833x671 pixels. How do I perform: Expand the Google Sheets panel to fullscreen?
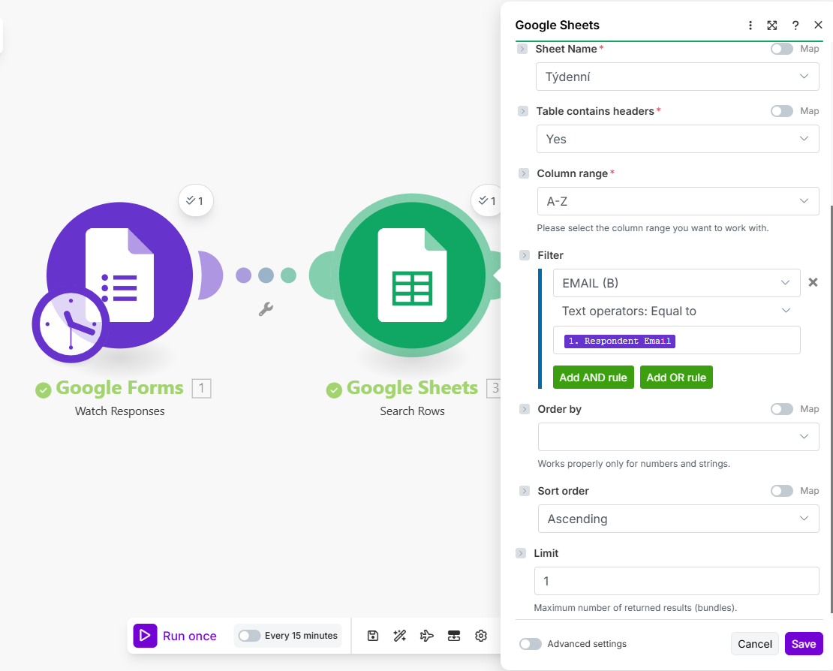pyautogui.click(x=772, y=26)
